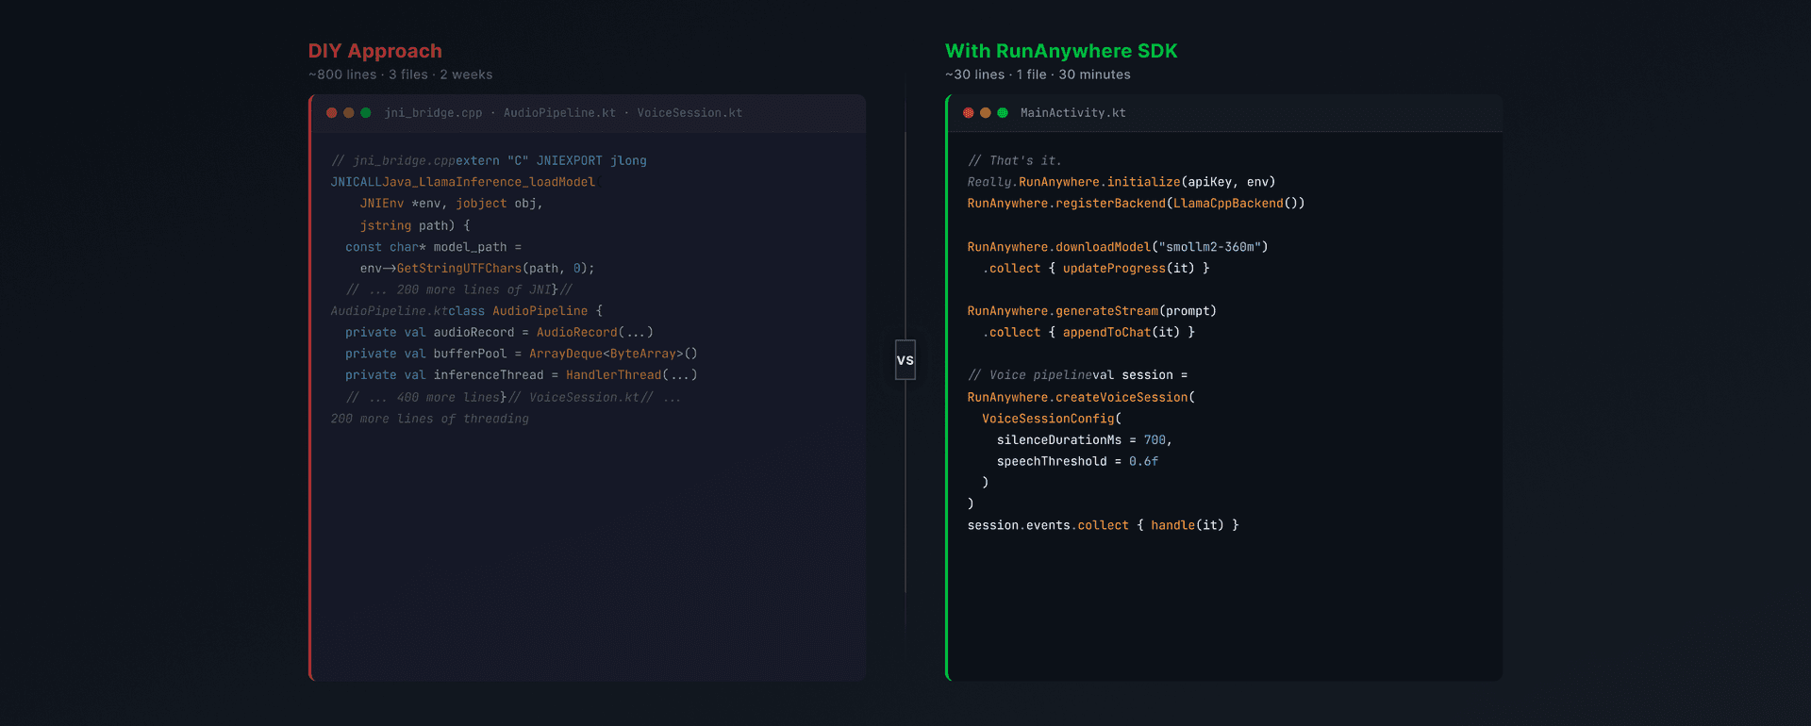Click the .collect { updateProgress(it) } line
The image size is (1811, 726).
click(x=1096, y=269)
